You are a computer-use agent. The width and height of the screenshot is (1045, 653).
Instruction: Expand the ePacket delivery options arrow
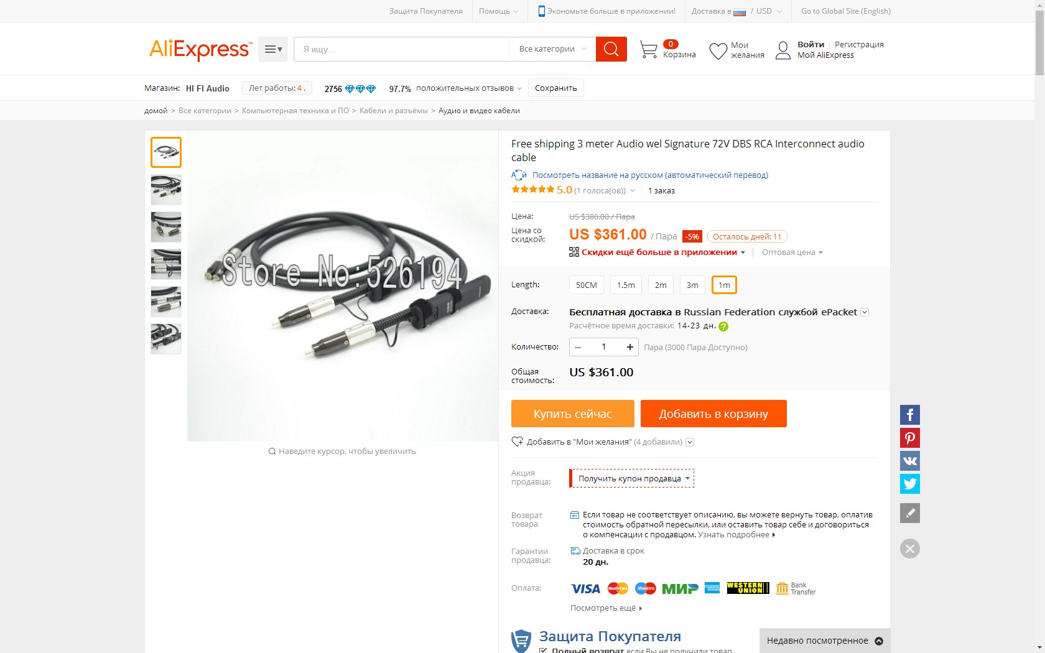[865, 312]
